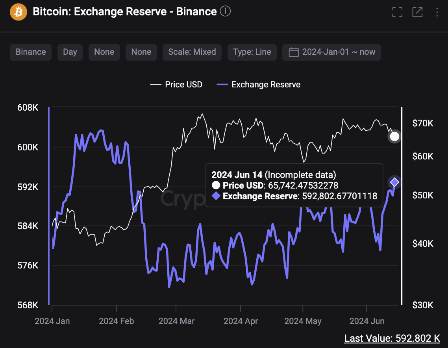Image resolution: width=448 pixels, height=348 pixels.
Task: Switch the Type: Line chart style
Action: [x=252, y=52]
